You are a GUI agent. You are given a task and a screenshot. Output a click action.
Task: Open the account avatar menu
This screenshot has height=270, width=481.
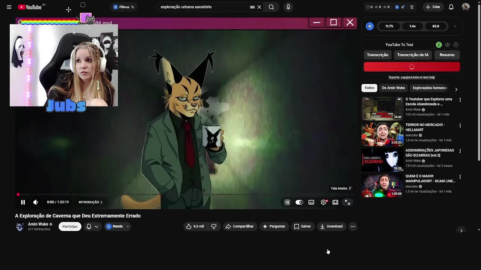click(x=466, y=7)
